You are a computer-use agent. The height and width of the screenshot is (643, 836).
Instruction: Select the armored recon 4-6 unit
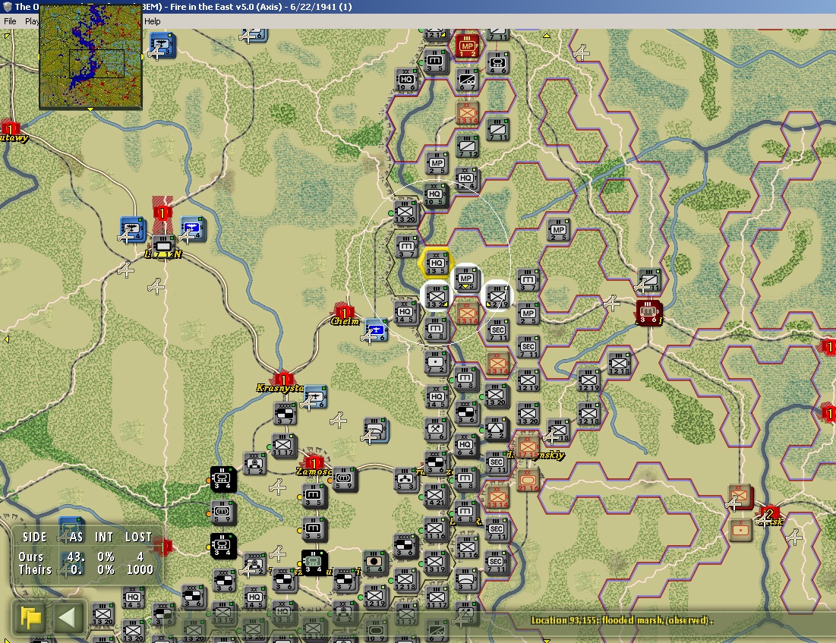[x=498, y=62]
